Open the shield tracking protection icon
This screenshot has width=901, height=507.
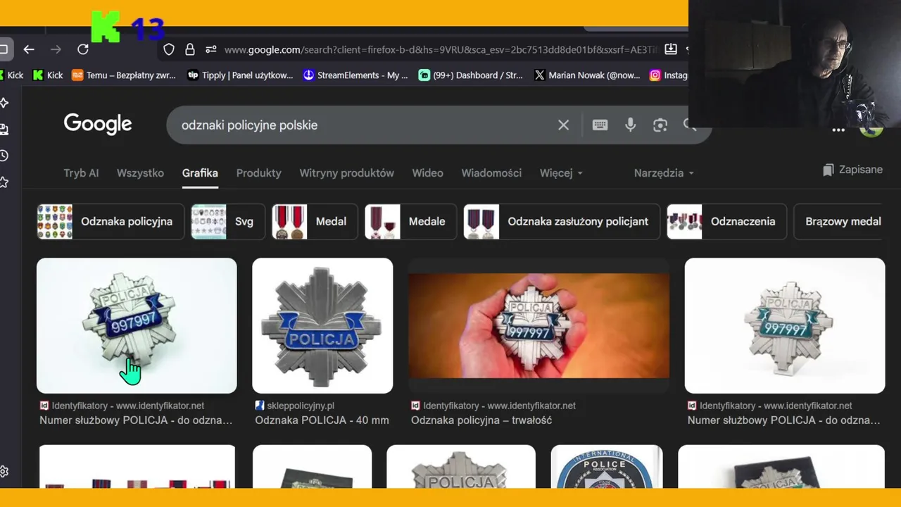(169, 49)
